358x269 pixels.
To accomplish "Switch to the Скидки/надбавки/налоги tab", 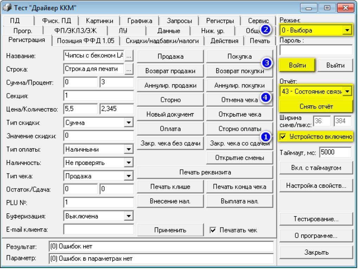I will point(162,41).
